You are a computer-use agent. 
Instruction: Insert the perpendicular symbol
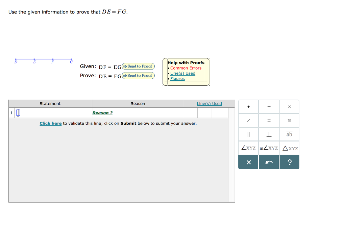tap(269, 134)
